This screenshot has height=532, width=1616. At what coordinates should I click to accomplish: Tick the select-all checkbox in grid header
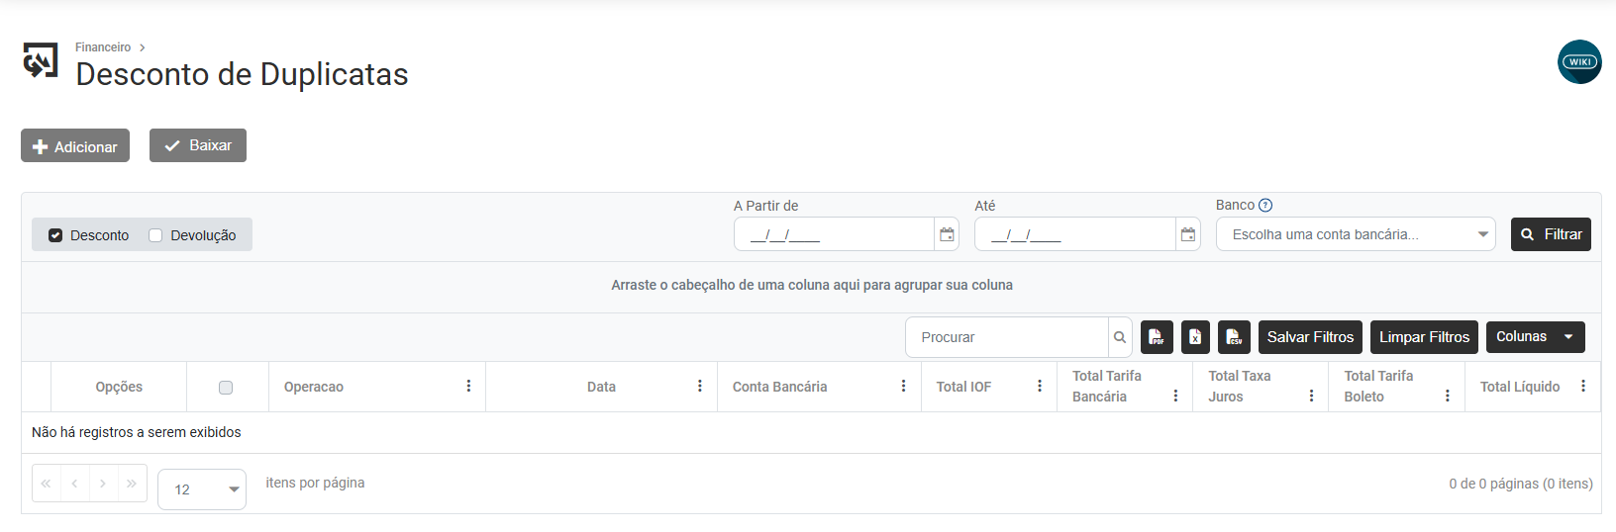tap(226, 388)
